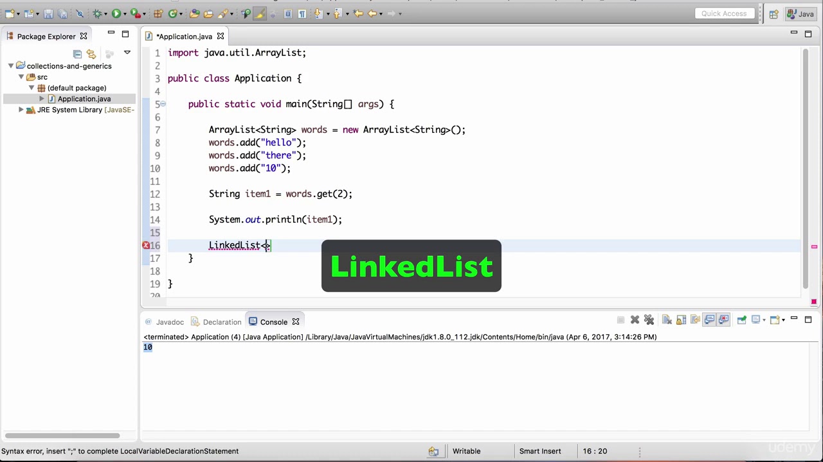Click Remove All Terminated Launches icon
The width and height of the screenshot is (823, 462).
649,320
